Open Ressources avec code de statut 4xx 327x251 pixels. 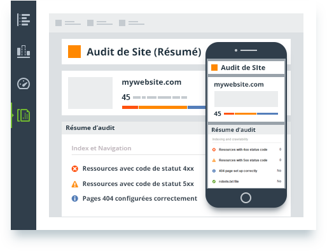(x=138, y=169)
